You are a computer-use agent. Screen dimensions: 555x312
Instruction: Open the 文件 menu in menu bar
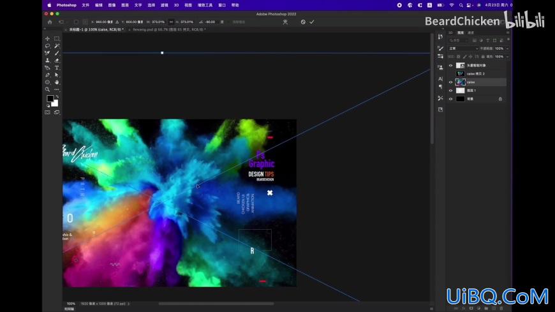[x=85, y=5]
